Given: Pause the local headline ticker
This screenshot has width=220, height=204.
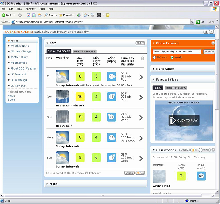Looking at the screenshot, I should (x=206, y=32).
